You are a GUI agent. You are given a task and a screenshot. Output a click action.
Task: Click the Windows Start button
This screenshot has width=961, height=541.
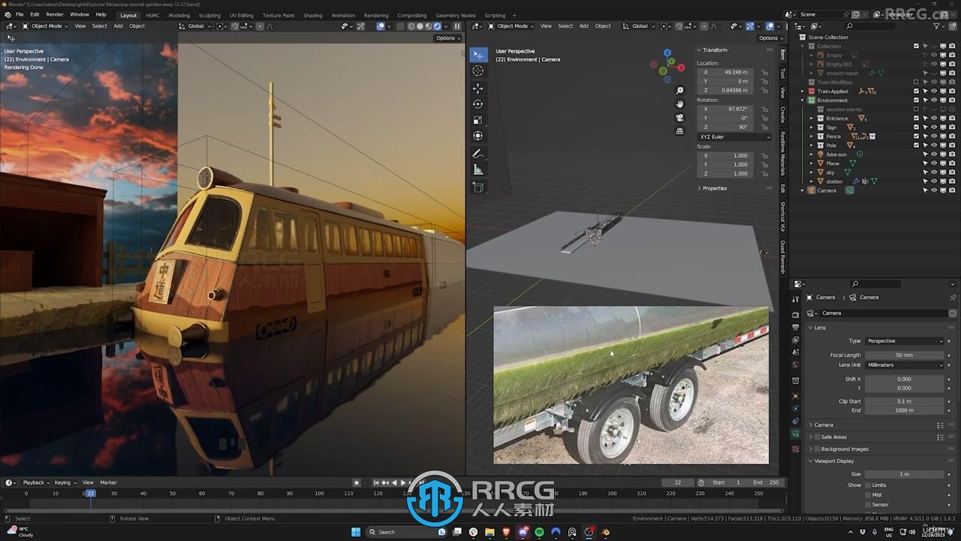pyautogui.click(x=356, y=532)
